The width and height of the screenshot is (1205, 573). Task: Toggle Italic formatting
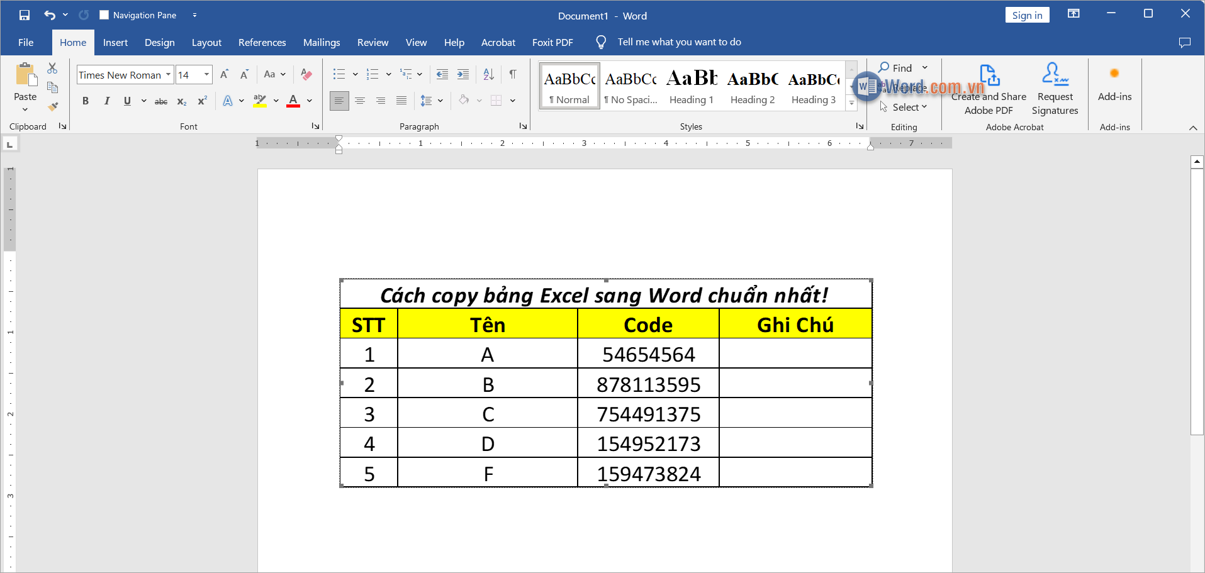tap(106, 101)
